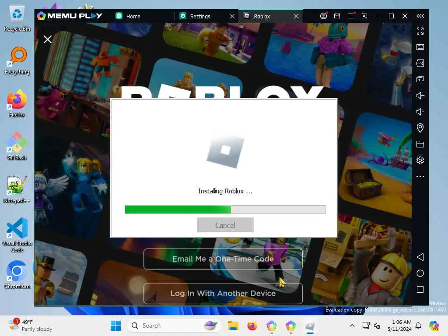Toggle MEmu fullscreen mode icon
The height and width of the screenshot is (336, 448).
[420, 31]
